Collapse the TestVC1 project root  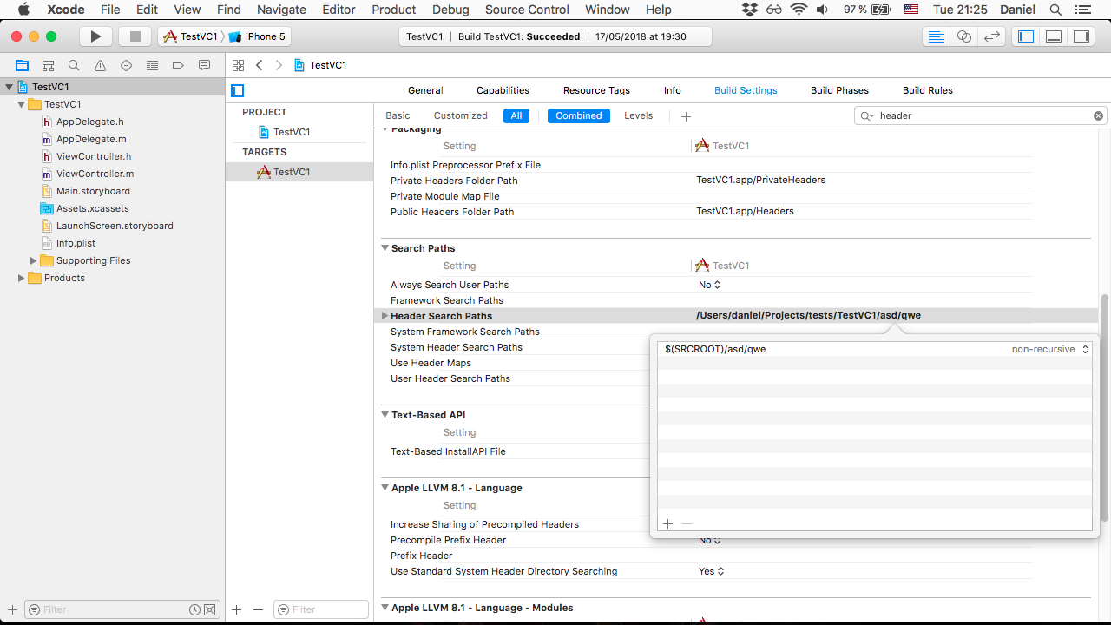click(10, 87)
